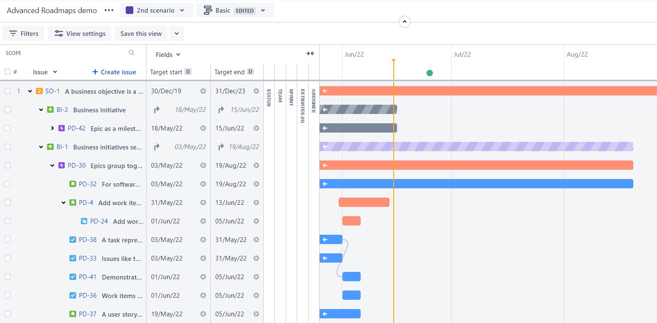Viewport: 657px width, 323px height.
Task: Tick the checkbox for the PD-38 row
Action: point(8,240)
